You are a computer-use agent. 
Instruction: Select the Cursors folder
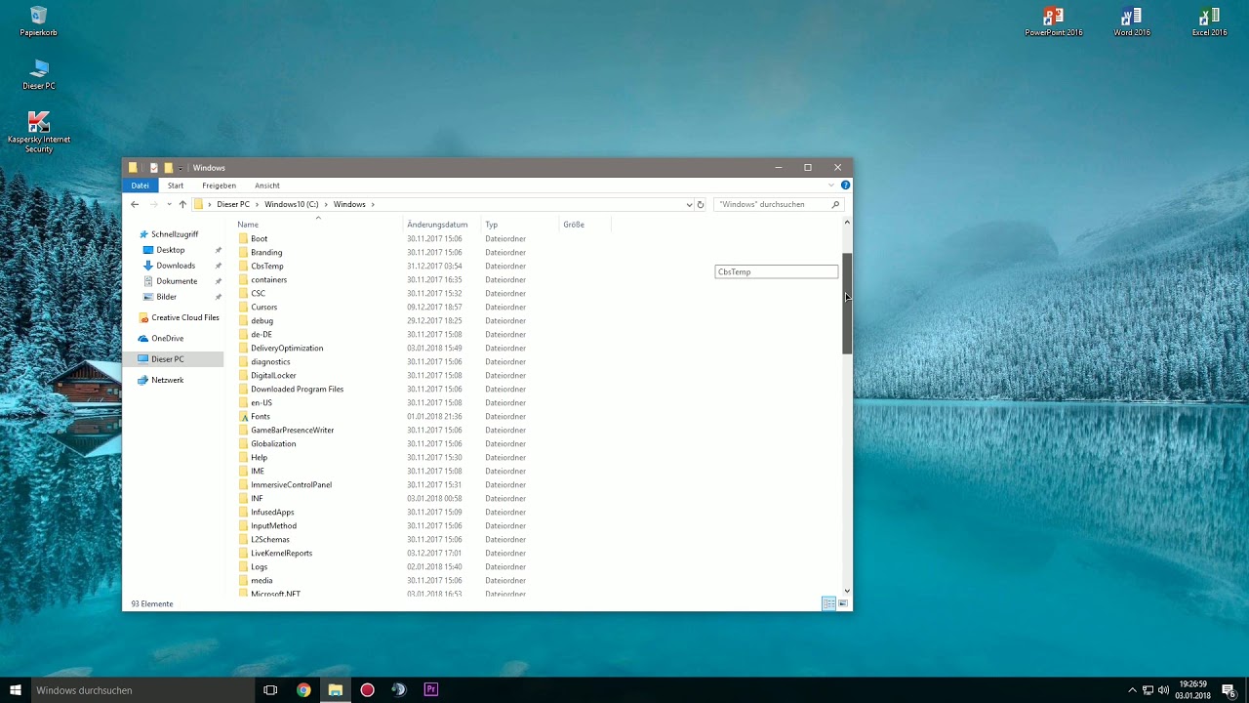[263, 308]
